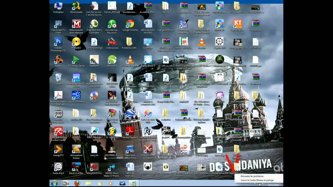Open the Guitar Rig 4 shortcut
Image resolution: width=333 pixels, height=187 pixels.
pyautogui.click(x=58, y=169)
